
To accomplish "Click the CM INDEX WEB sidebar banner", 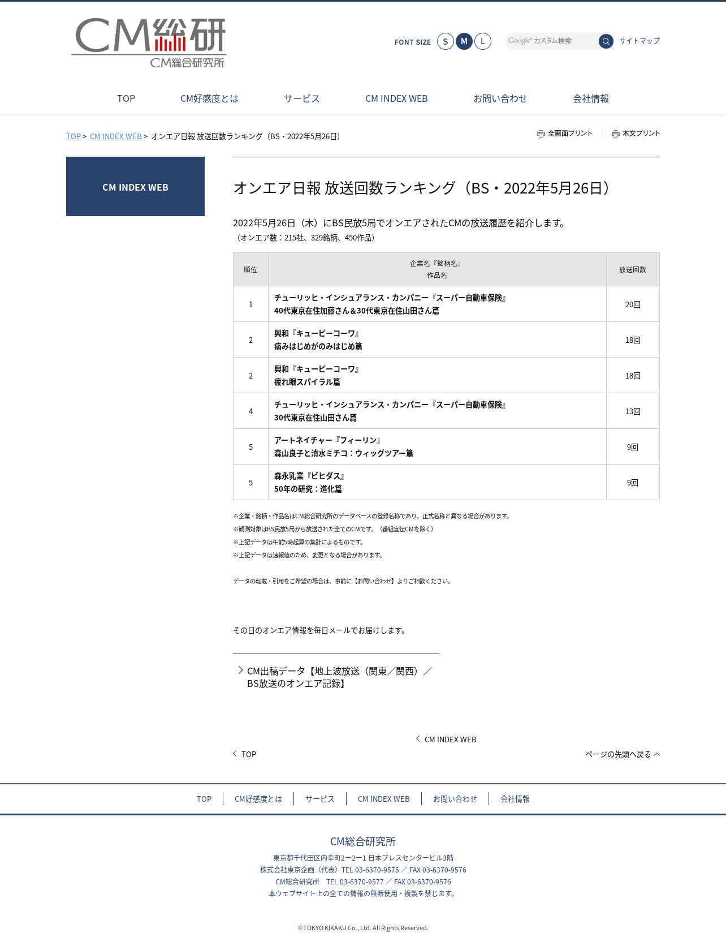I will pyautogui.click(x=135, y=187).
